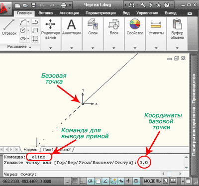Switch to the Вставка ribbon tab
The width and height of the screenshot is (199, 186).
click(x=46, y=13)
